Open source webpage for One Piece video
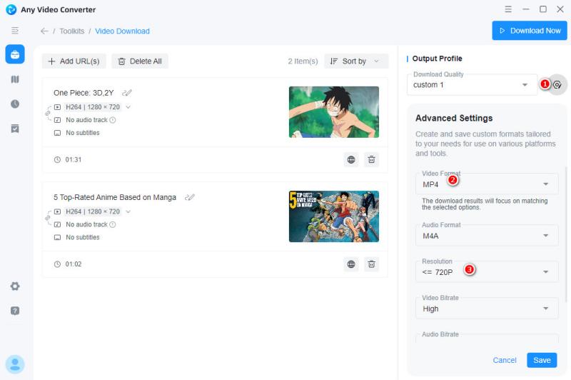The height and width of the screenshot is (380, 571). [351, 160]
